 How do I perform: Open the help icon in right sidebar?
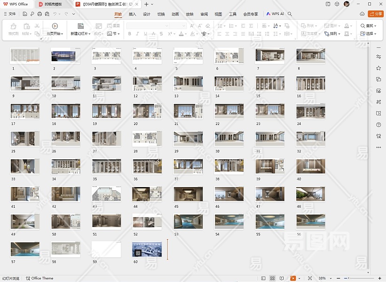tap(378, 125)
